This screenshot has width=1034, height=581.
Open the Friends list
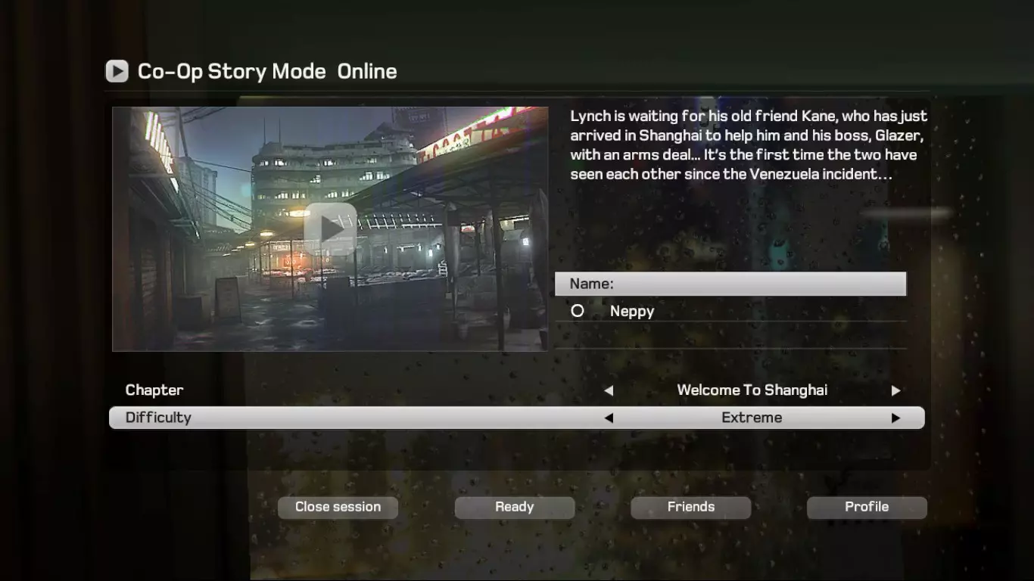pos(691,508)
